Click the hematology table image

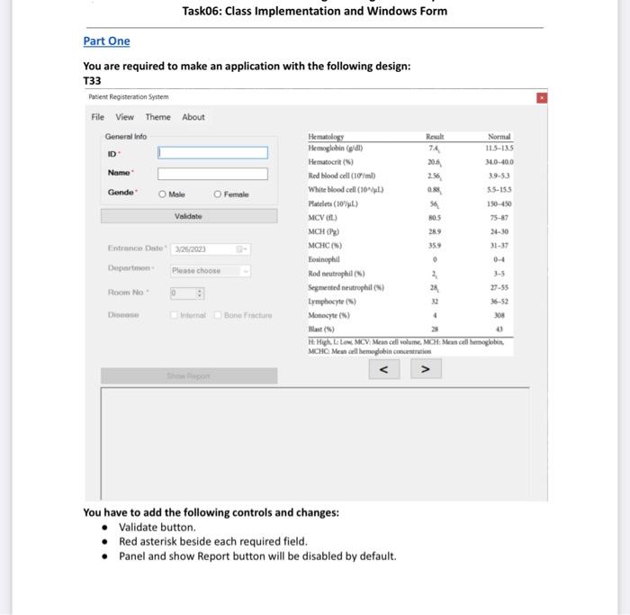[x=410, y=244]
